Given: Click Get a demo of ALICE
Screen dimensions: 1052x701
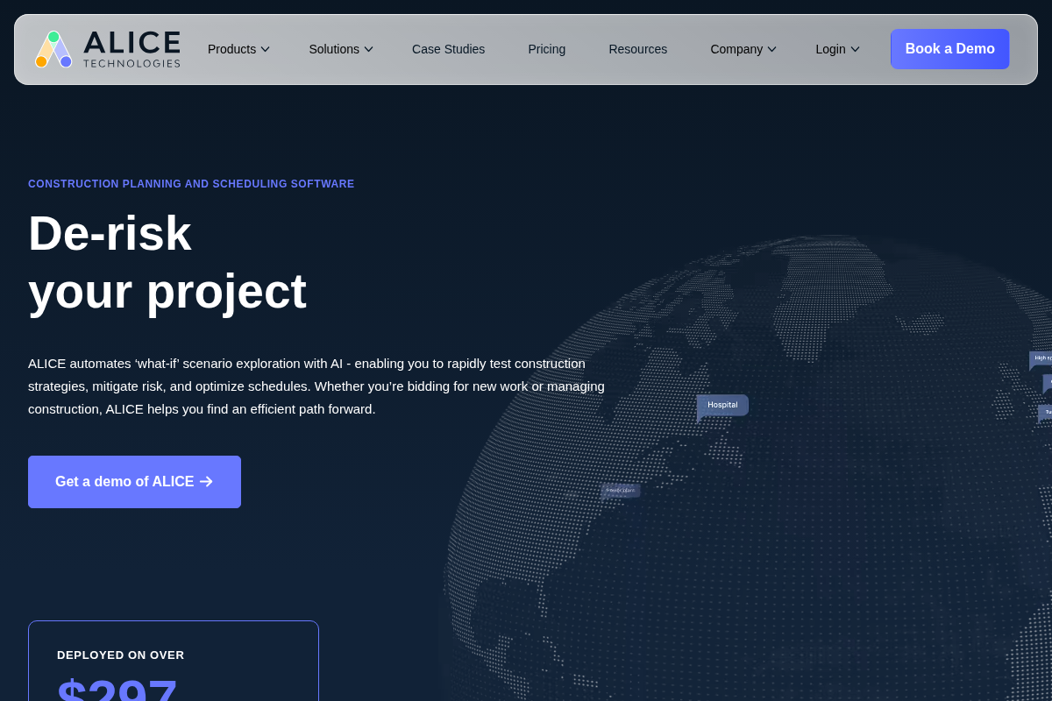Looking at the screenshot, I should click(x=134, y=482).
